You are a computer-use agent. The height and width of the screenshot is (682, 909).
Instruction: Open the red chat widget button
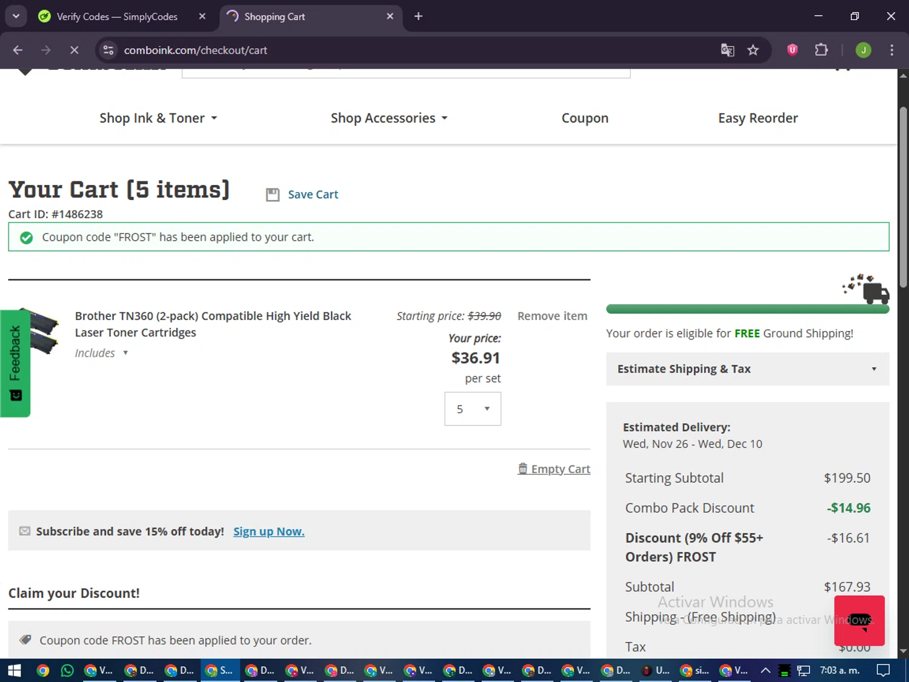(x=859, y=620)
